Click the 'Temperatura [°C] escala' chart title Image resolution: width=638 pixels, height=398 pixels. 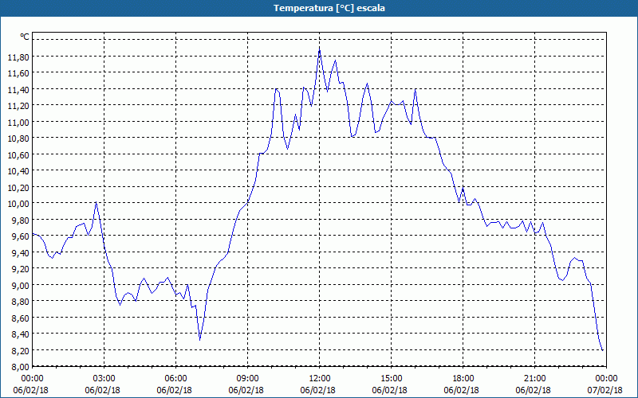(x=329, y=8)
